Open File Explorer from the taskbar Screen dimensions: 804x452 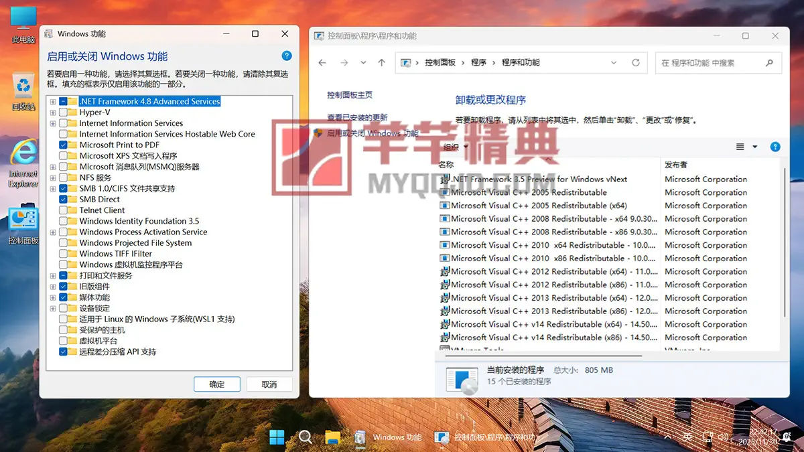click(333, 437)
